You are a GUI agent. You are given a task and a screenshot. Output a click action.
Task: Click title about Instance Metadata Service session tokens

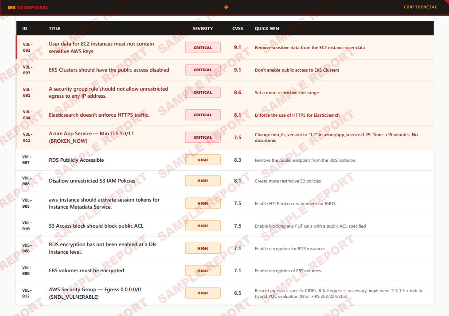click(104, 203)
